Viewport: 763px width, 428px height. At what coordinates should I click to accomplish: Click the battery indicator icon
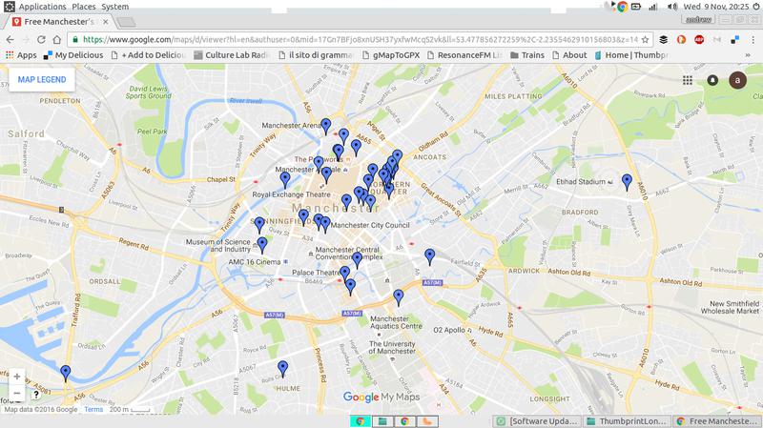pos(636,7)
